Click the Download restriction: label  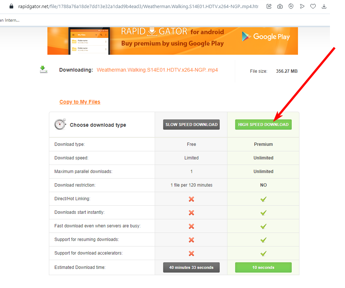(75, 185)
